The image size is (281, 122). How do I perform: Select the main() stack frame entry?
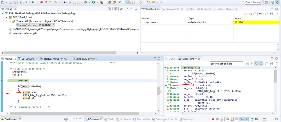(35, 25)
